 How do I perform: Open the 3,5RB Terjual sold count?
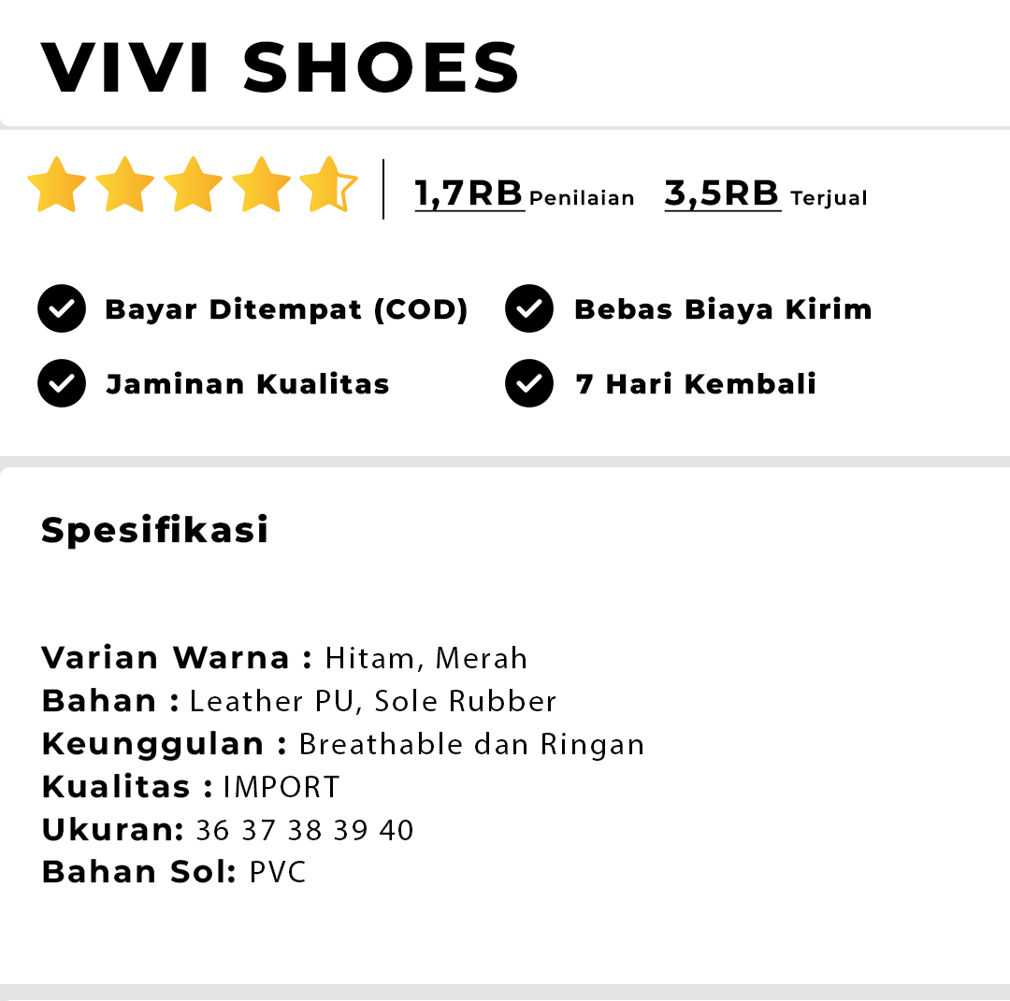click(x=766, y=193)
